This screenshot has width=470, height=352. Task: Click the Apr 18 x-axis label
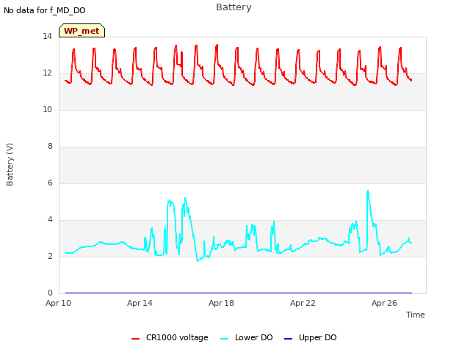click(221, 303)
